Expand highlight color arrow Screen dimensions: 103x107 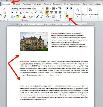pos(21,17)
